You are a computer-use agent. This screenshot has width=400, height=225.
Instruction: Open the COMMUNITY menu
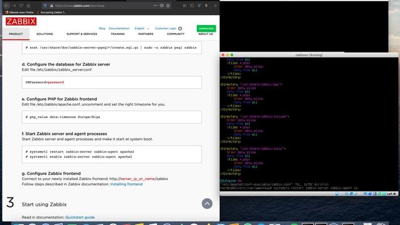point(176,34)
